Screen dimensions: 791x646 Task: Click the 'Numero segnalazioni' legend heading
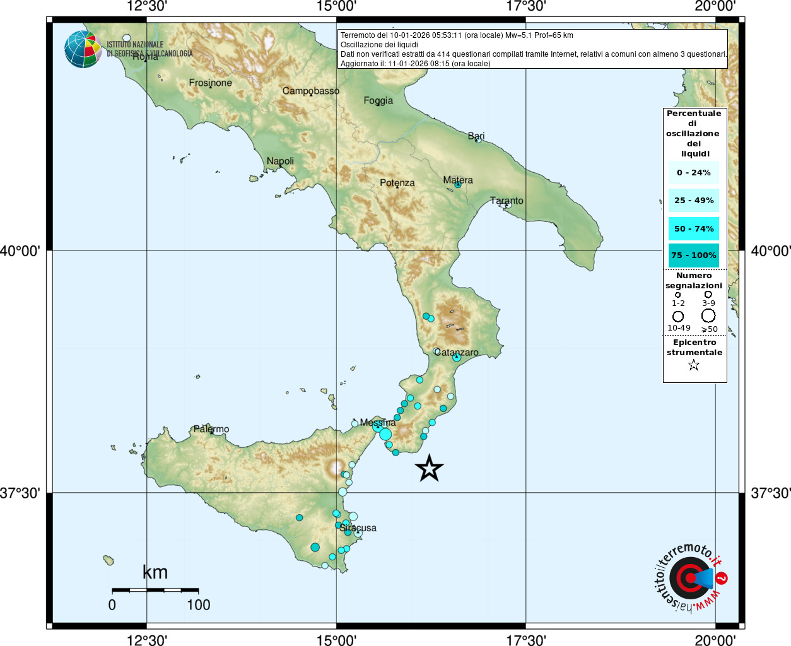coord(694,281)
